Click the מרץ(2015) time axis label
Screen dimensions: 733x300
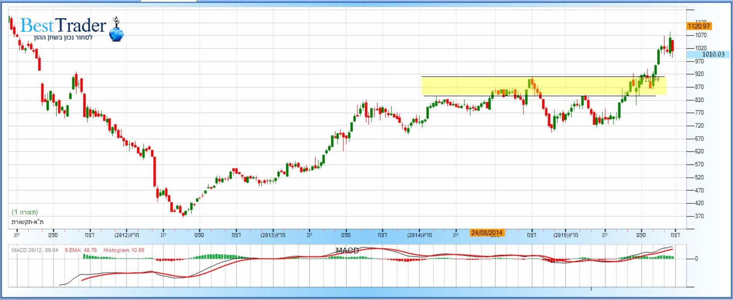pos(565,235)
